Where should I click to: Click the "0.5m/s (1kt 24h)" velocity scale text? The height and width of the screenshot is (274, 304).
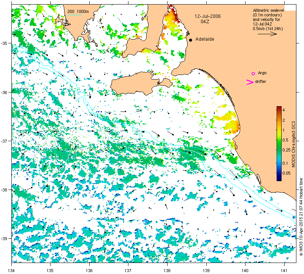268,29
